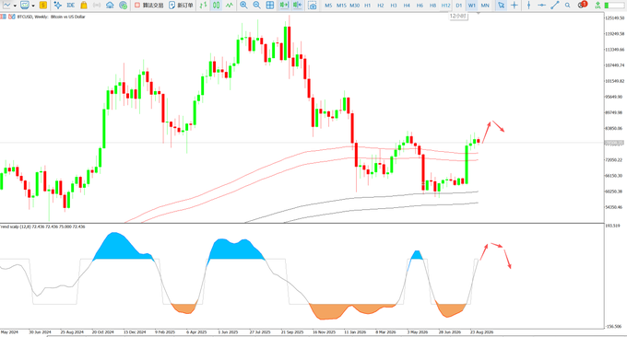
Task: Click the 54350.46 price scale label
Action: (x=615, y=207)
